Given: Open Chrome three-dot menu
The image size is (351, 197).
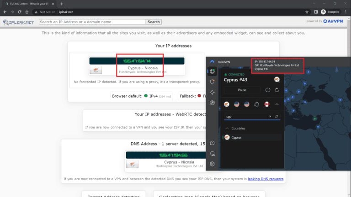Looking at the screenshot, I should (346, 12).
